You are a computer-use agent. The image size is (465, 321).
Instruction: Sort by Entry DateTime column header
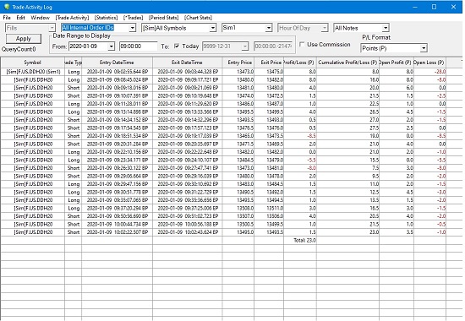pyautogui.click(x=117, y=63)
